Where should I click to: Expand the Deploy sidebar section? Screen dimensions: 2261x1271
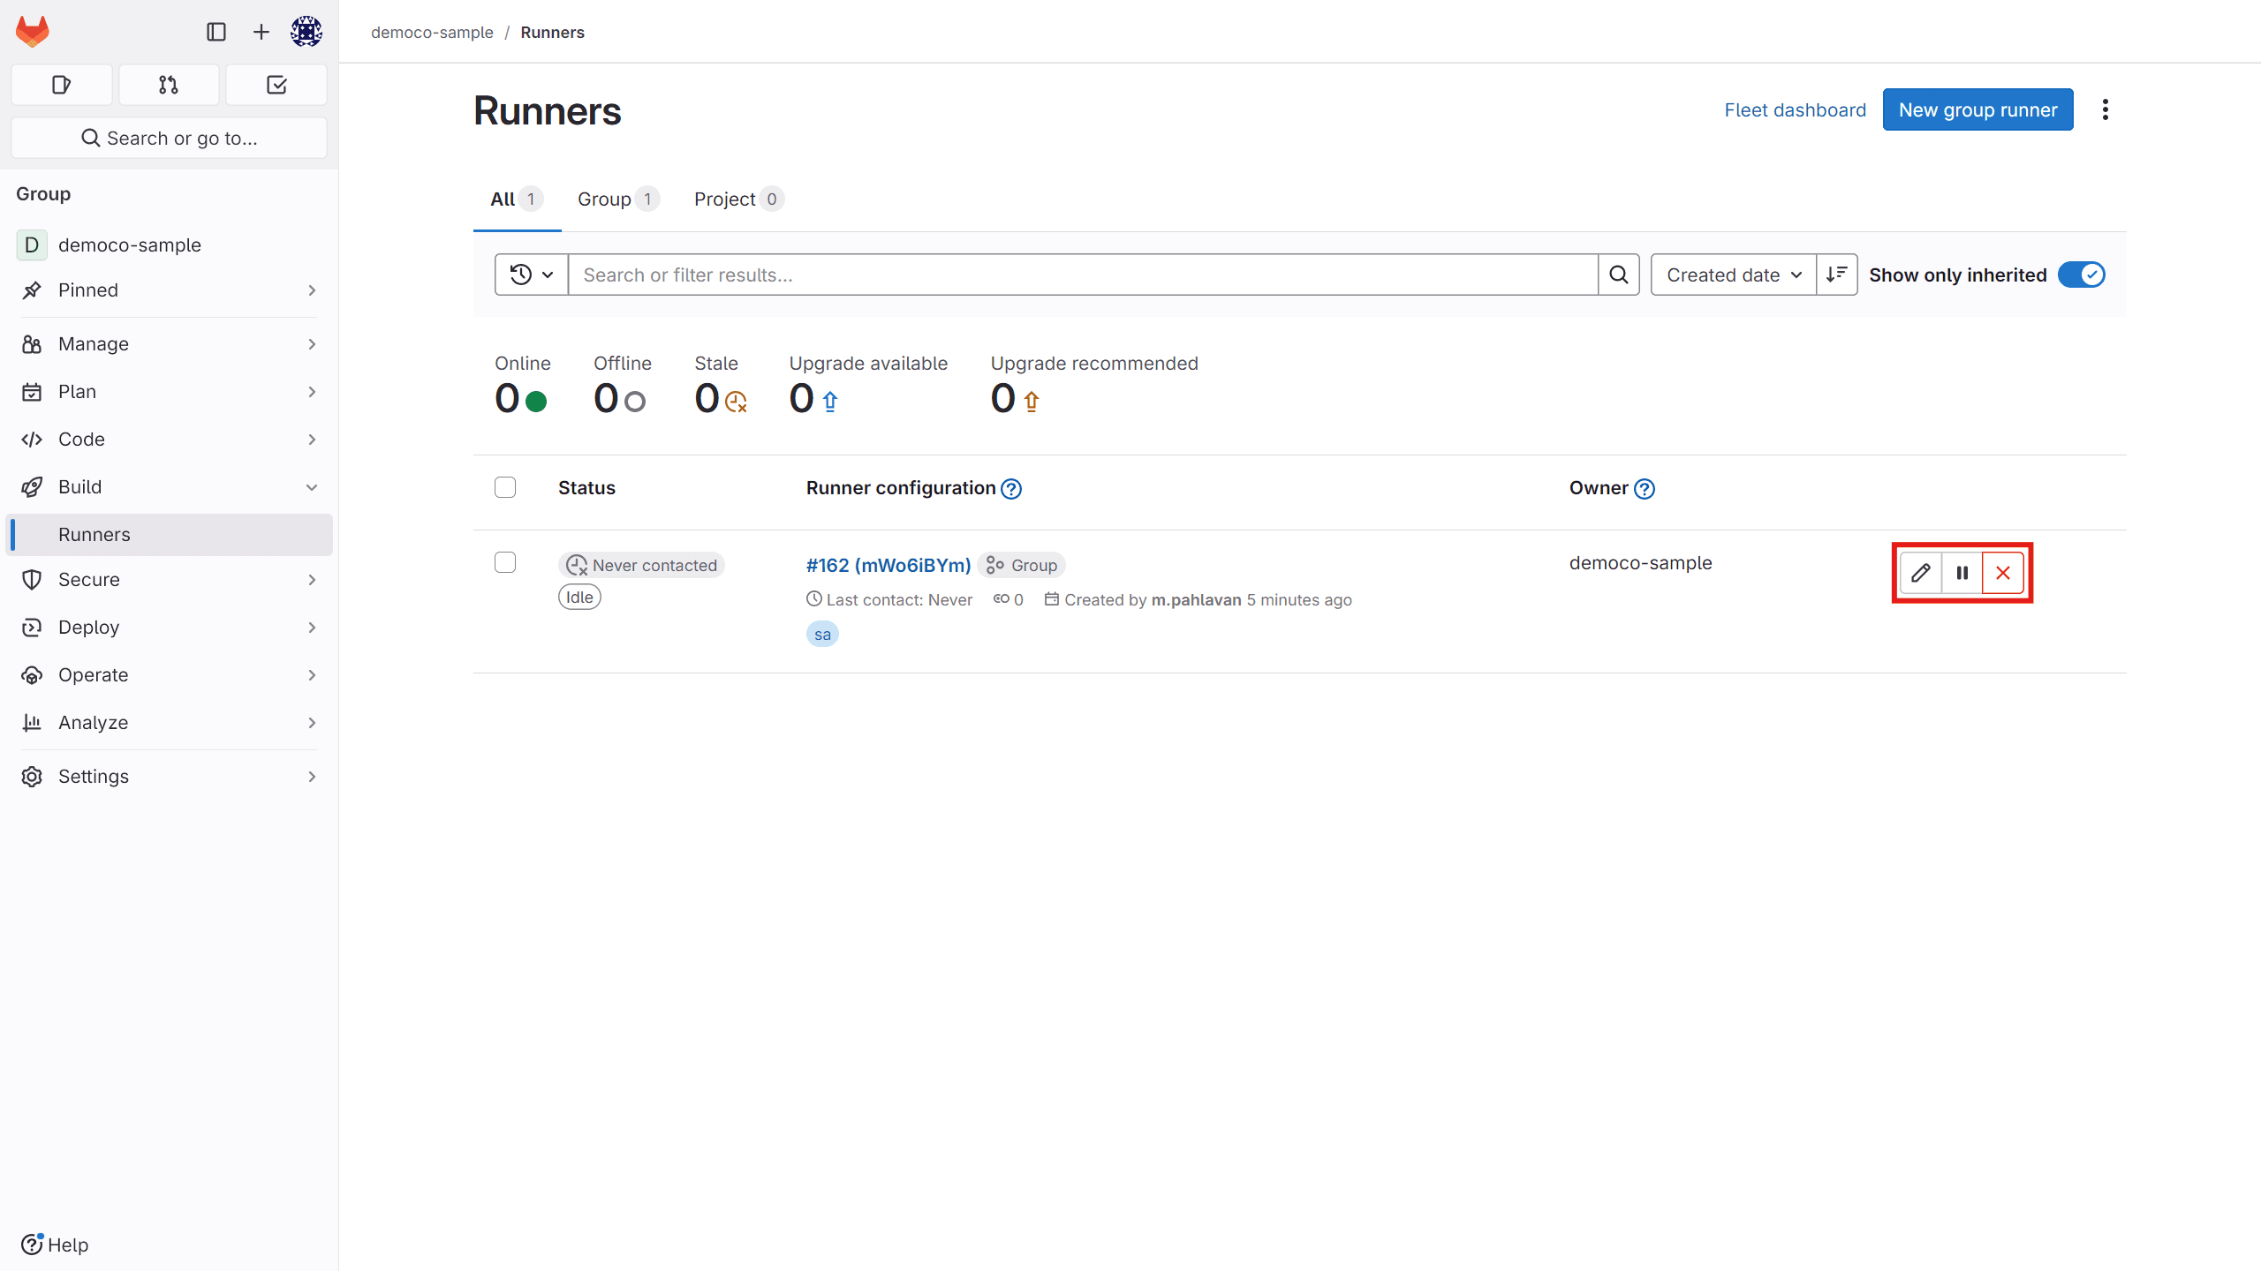pos(169,628)
